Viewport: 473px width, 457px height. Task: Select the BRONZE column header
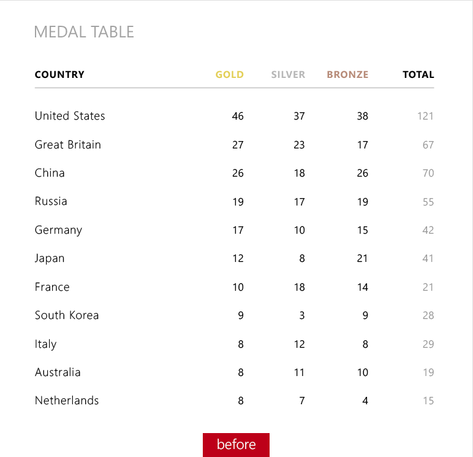347,75
